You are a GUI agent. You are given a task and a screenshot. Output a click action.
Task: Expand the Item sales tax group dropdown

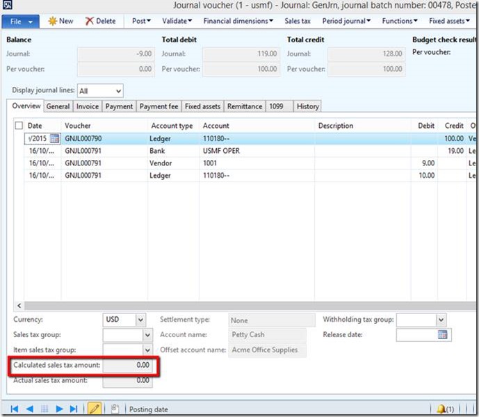pyautogui.click(x=147, y=350)
